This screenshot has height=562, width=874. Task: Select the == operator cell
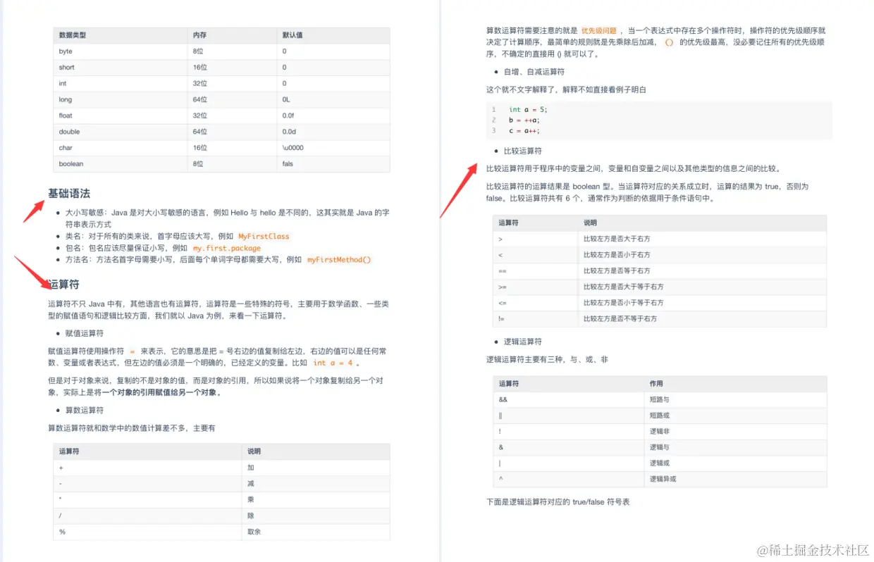click(x=536, y=270)
